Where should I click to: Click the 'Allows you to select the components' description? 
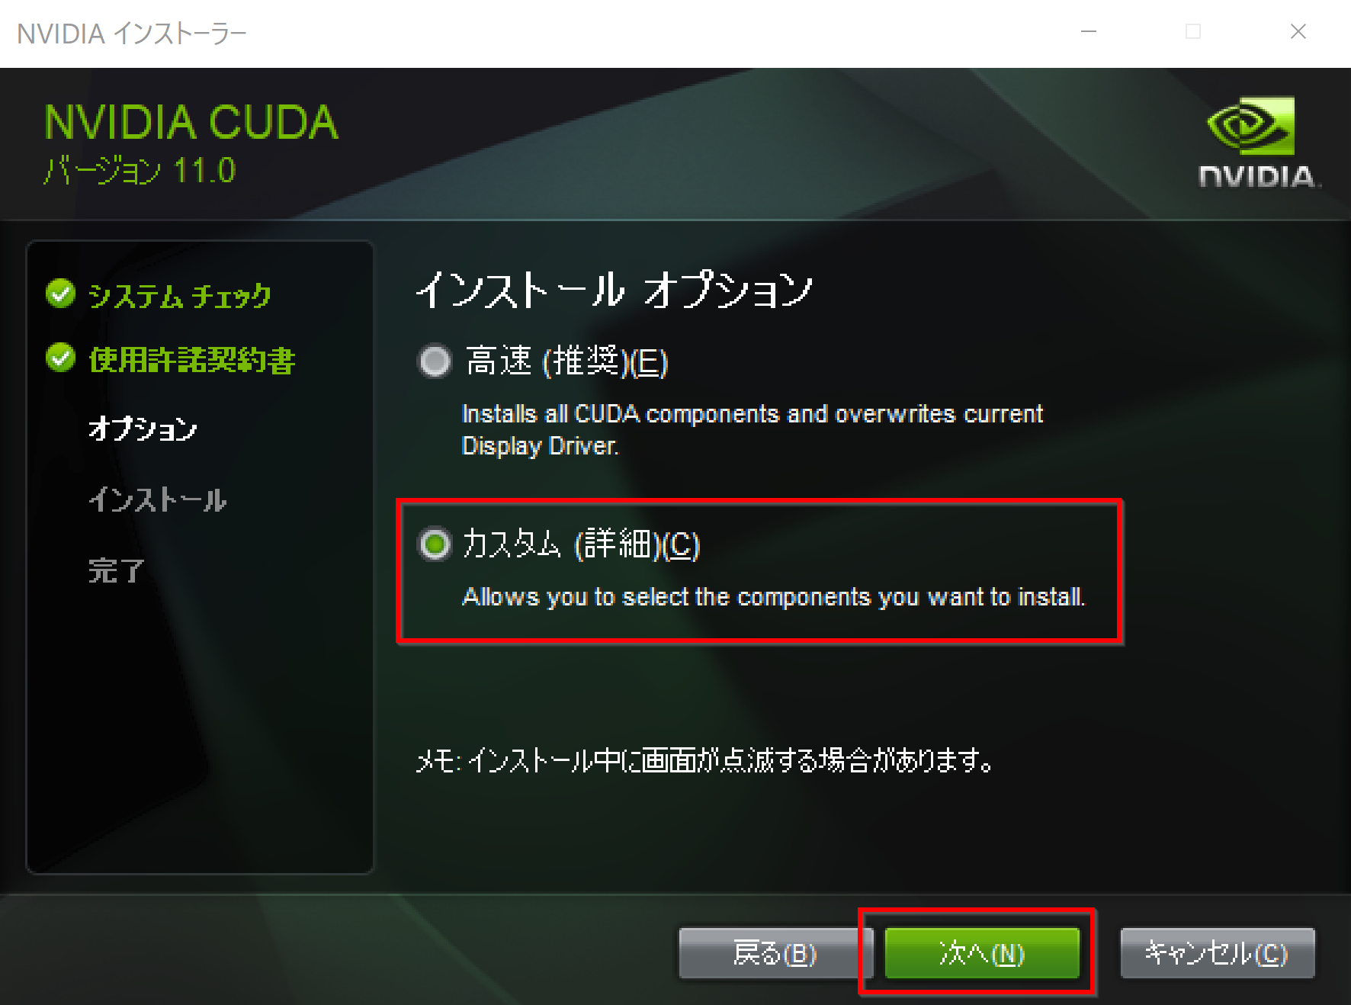coord(774,597)
